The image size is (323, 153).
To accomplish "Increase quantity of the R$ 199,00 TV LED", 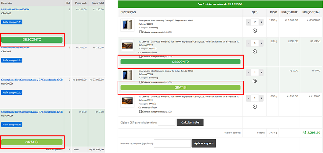I will pyautogui.click(x=261, y=98).
